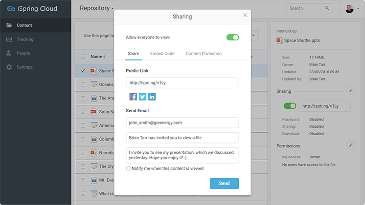Click the Tracking bar chart icon
This screenshot has height=205, width=365.
9,39
